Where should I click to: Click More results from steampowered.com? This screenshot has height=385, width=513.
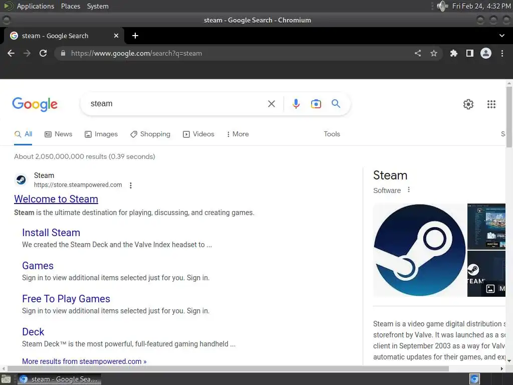(84, 361)
